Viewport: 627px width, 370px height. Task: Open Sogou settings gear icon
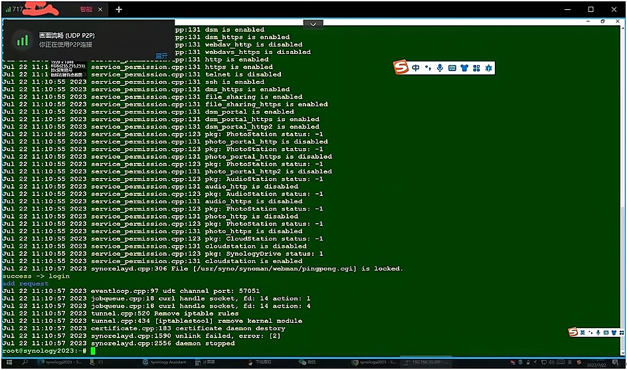click(x=488, y=68)
